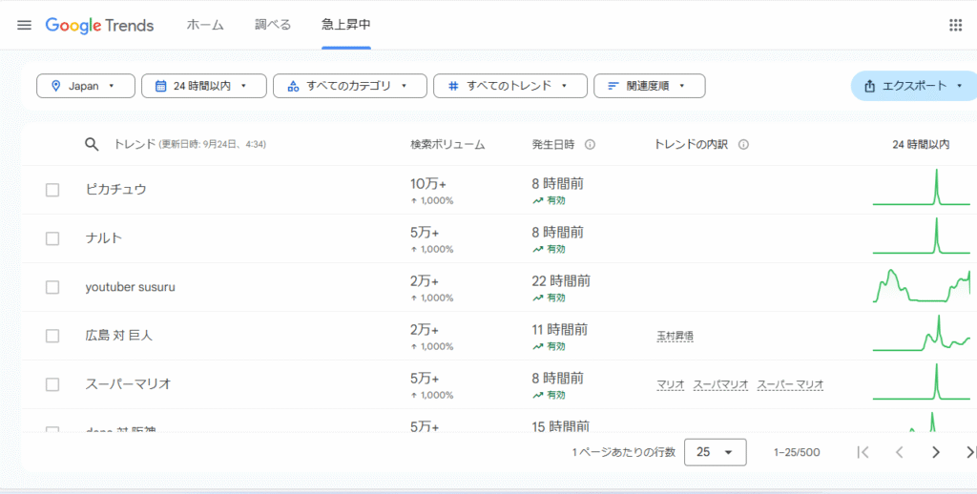The image size is (977, 494).
Task: Select the ピカチュウ row checkbox
Action: pyautogui.click(x=52, y=190)
